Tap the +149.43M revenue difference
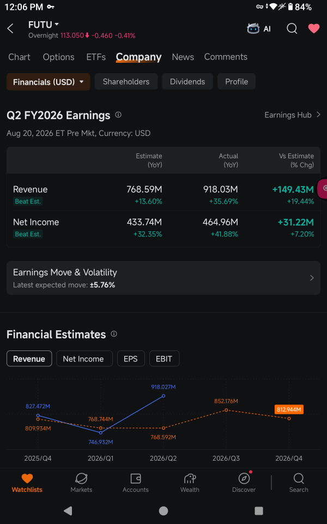327x524 pixels. [x=293, y=189]
